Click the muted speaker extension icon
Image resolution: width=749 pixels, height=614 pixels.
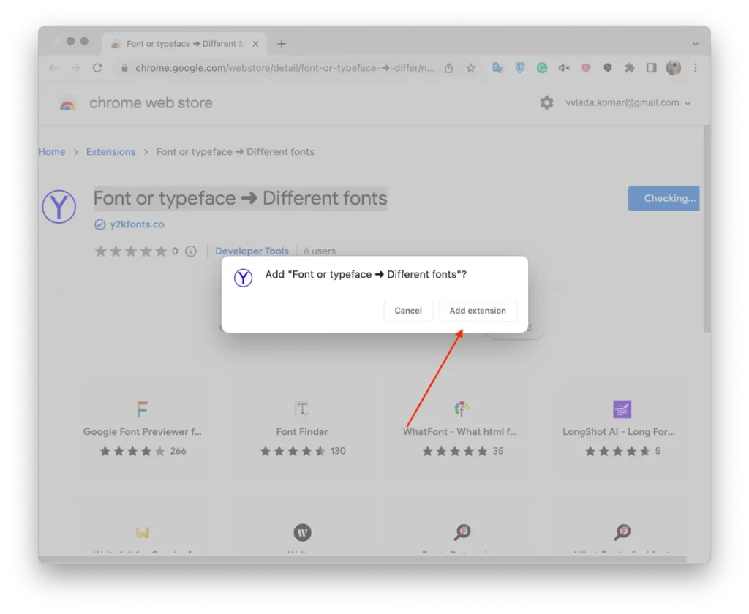click(564, 68)
